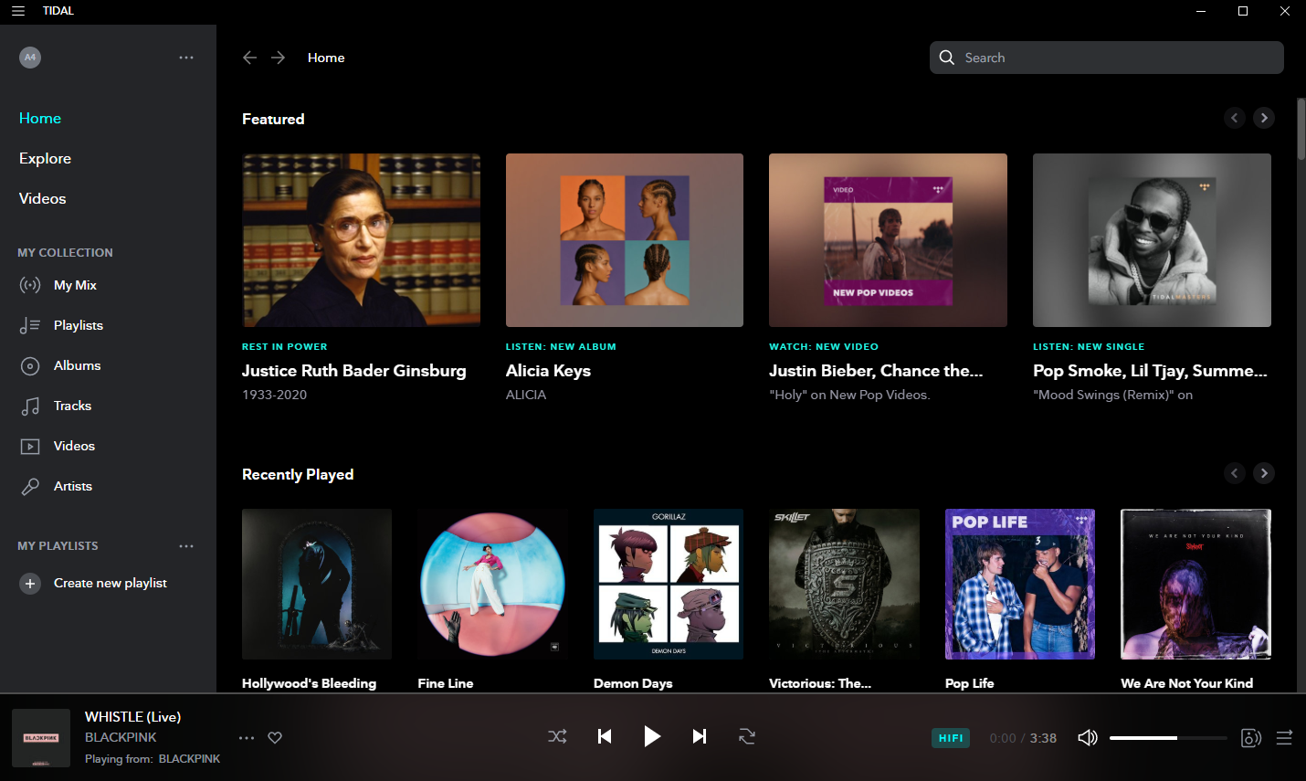Toggle repeat mode

(x=747, y=736)
